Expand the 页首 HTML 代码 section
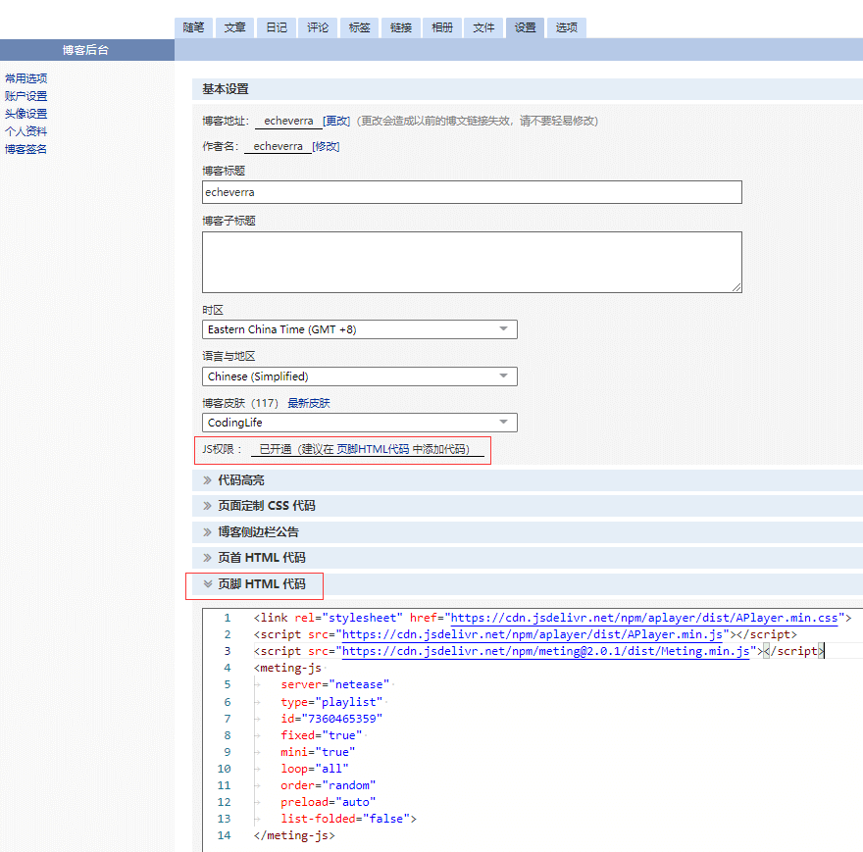This screenshot has height=852, width=863. [x=262, y=557]
